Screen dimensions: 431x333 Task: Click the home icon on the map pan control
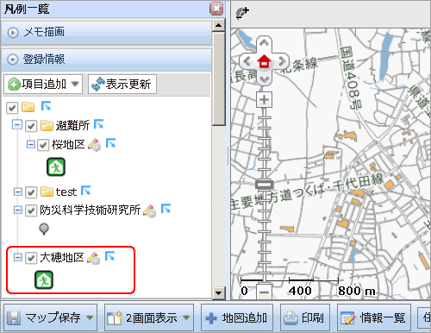point(264,61)
